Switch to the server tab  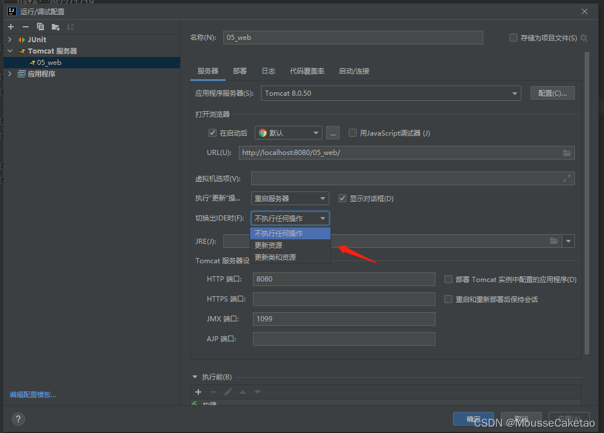(208, 71)
